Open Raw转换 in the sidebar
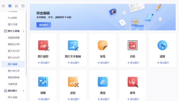The width and height of the screenshot is (179, 101). pos(12,18)
